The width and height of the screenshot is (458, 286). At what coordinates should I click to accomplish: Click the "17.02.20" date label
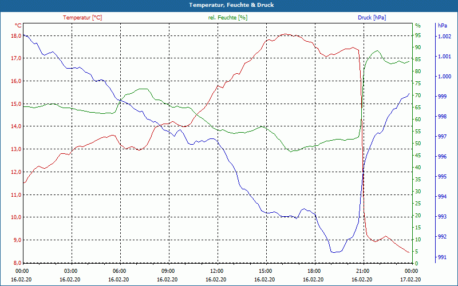(410, 279)
